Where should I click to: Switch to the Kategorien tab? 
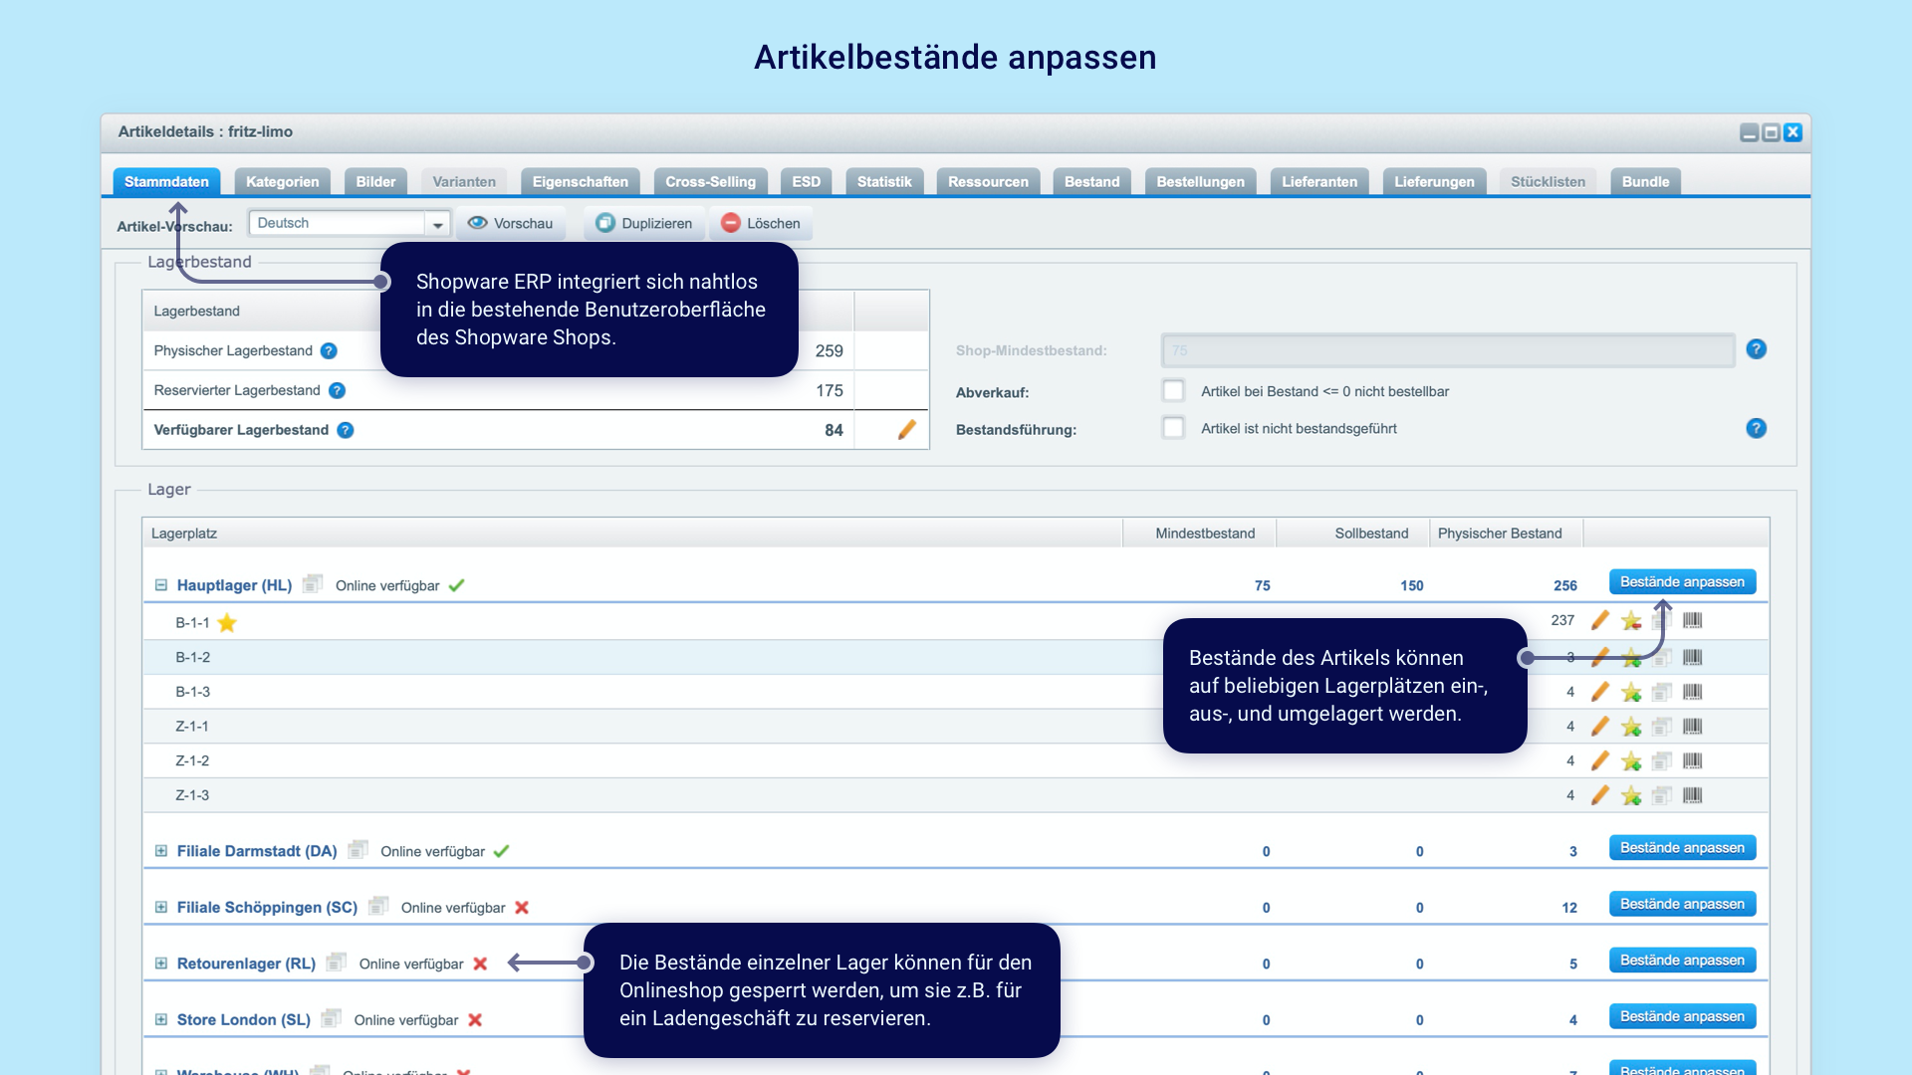coord(283,181)
